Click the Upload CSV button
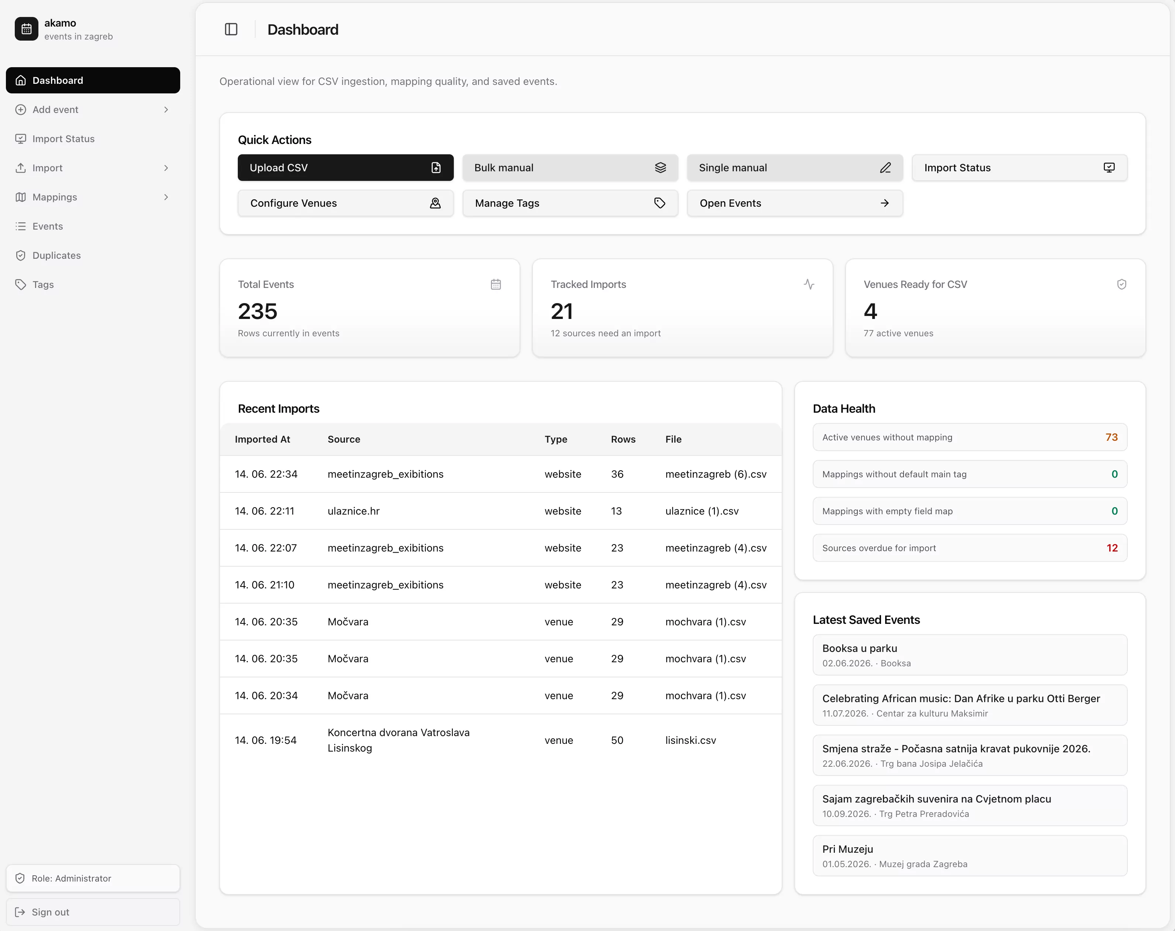This screenshot has height=931, width=1175. (x=346, y=168)
